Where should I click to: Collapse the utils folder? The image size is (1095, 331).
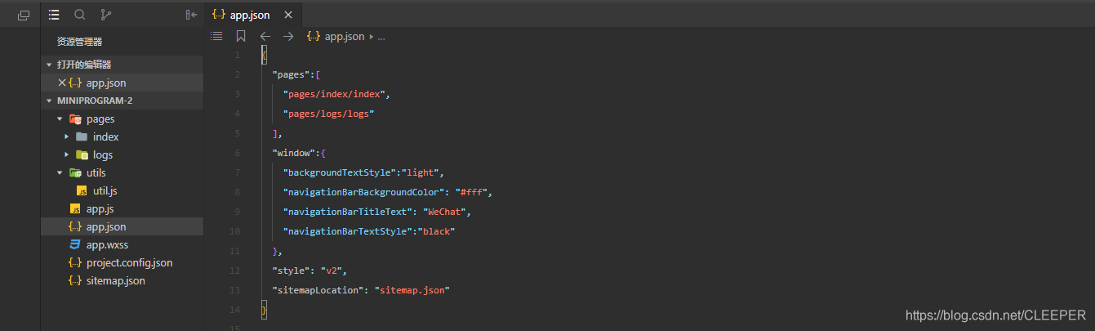click(60, 172)
